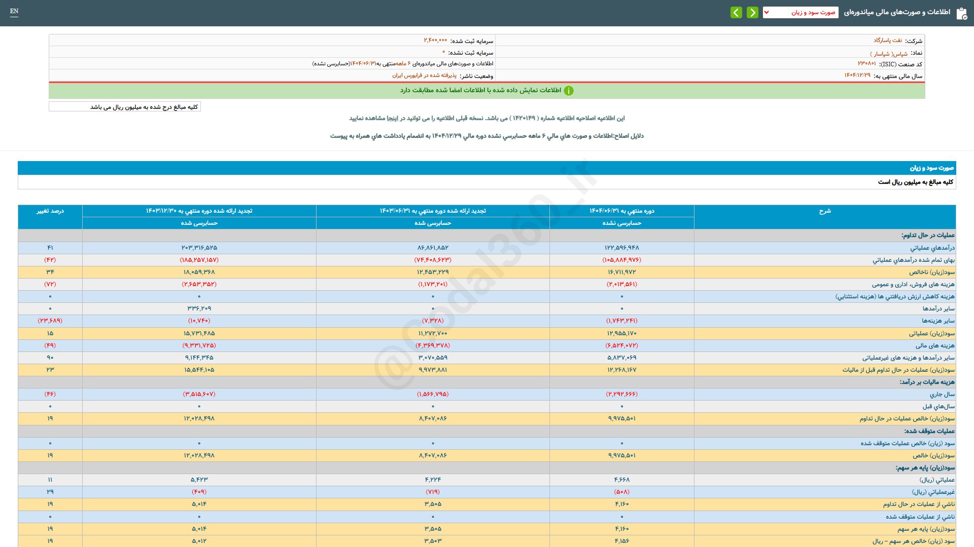Select the شرح column header
974x547 pixels.
pyautogui.click(x=825, y=211)
